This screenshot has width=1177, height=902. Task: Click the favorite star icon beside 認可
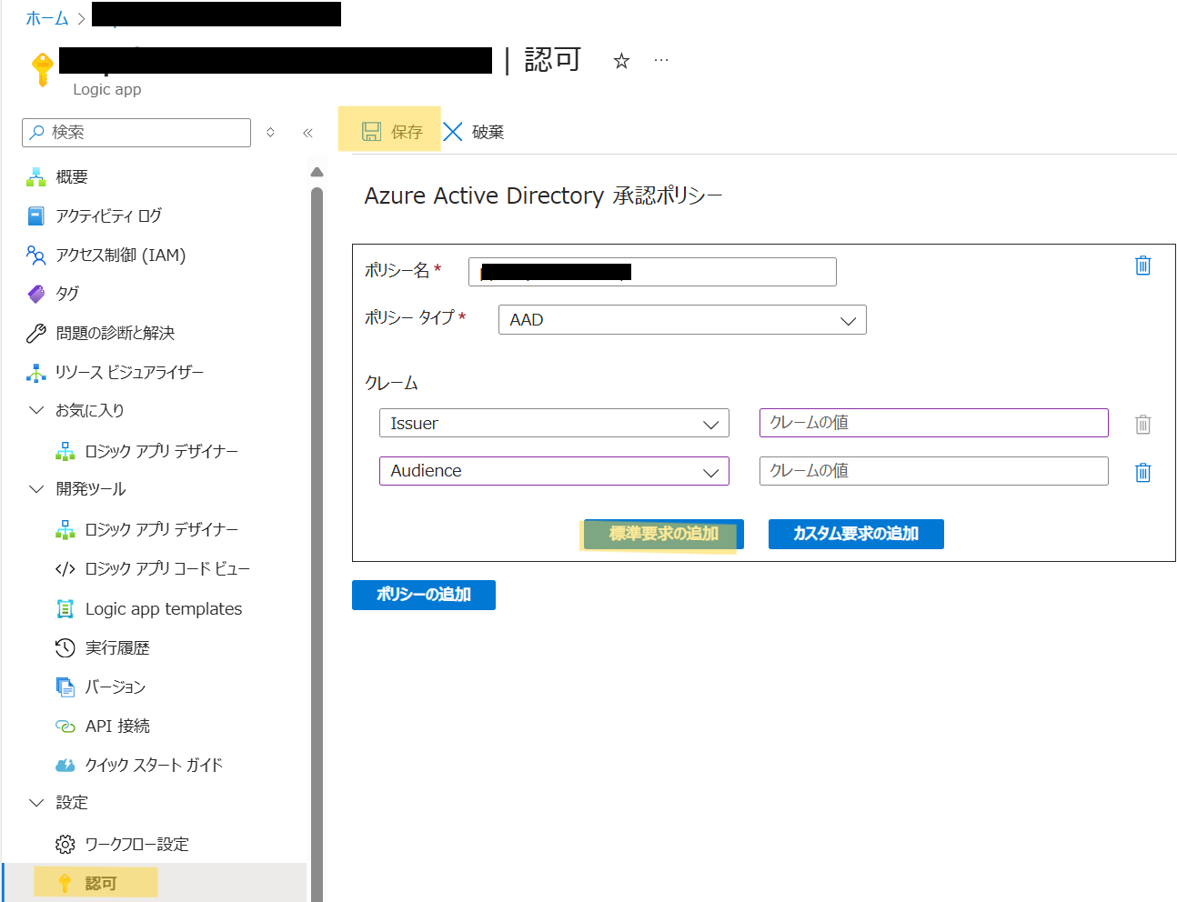coord(621,61)
